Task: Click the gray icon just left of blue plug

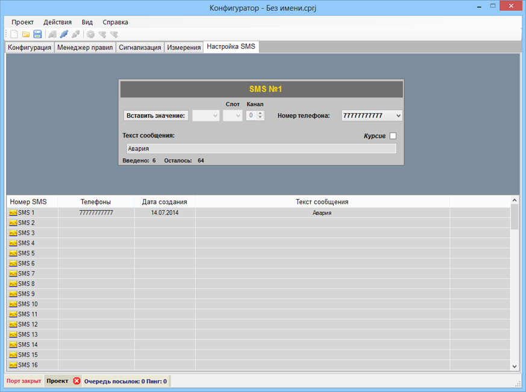Action: pos(52,34)
